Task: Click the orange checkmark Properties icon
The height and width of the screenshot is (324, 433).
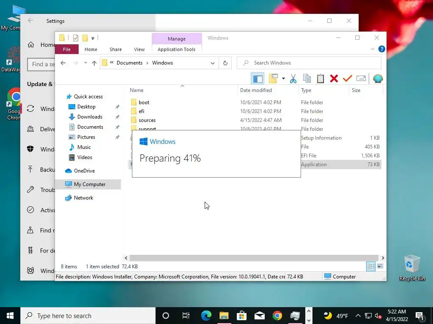Action: (348, 79)
